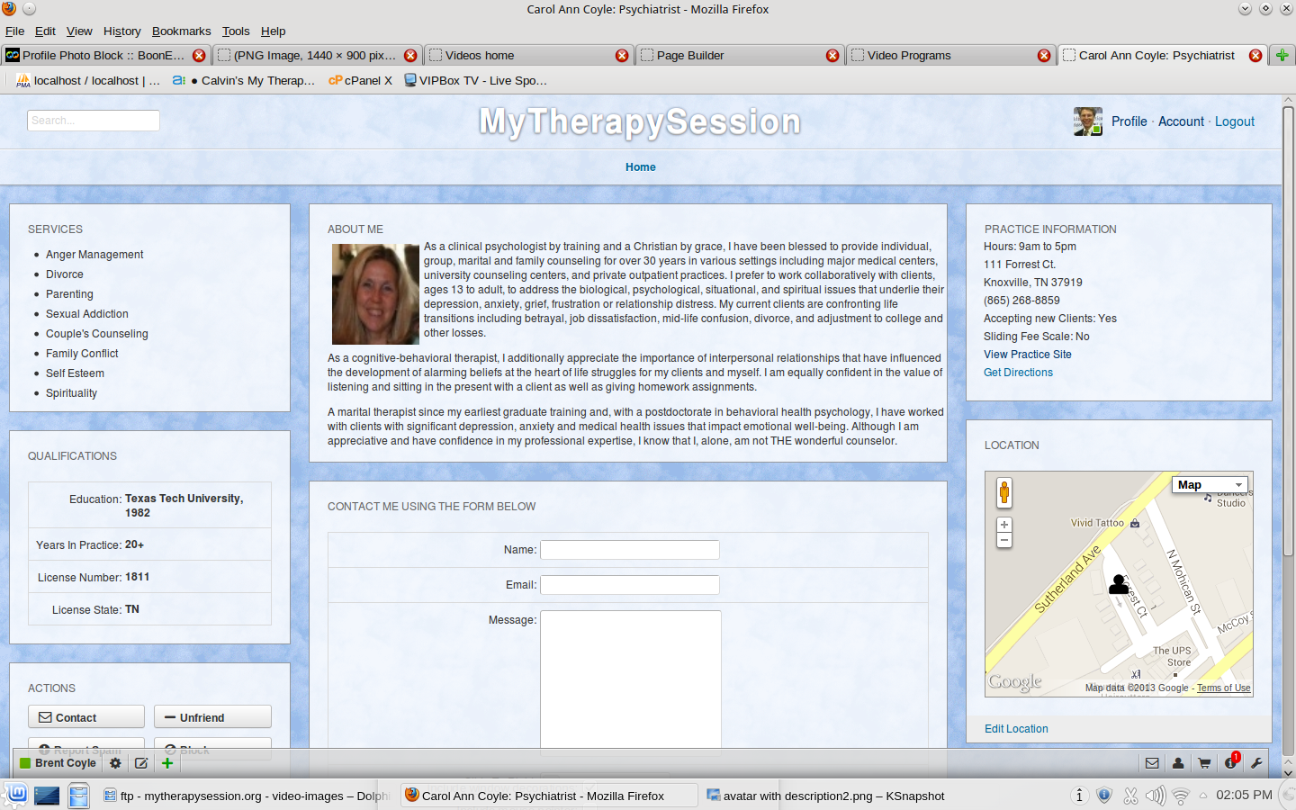Click the Email input field

tap(629, 585)
